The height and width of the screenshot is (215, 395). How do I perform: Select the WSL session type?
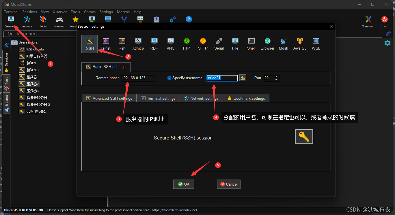(316, 44)
